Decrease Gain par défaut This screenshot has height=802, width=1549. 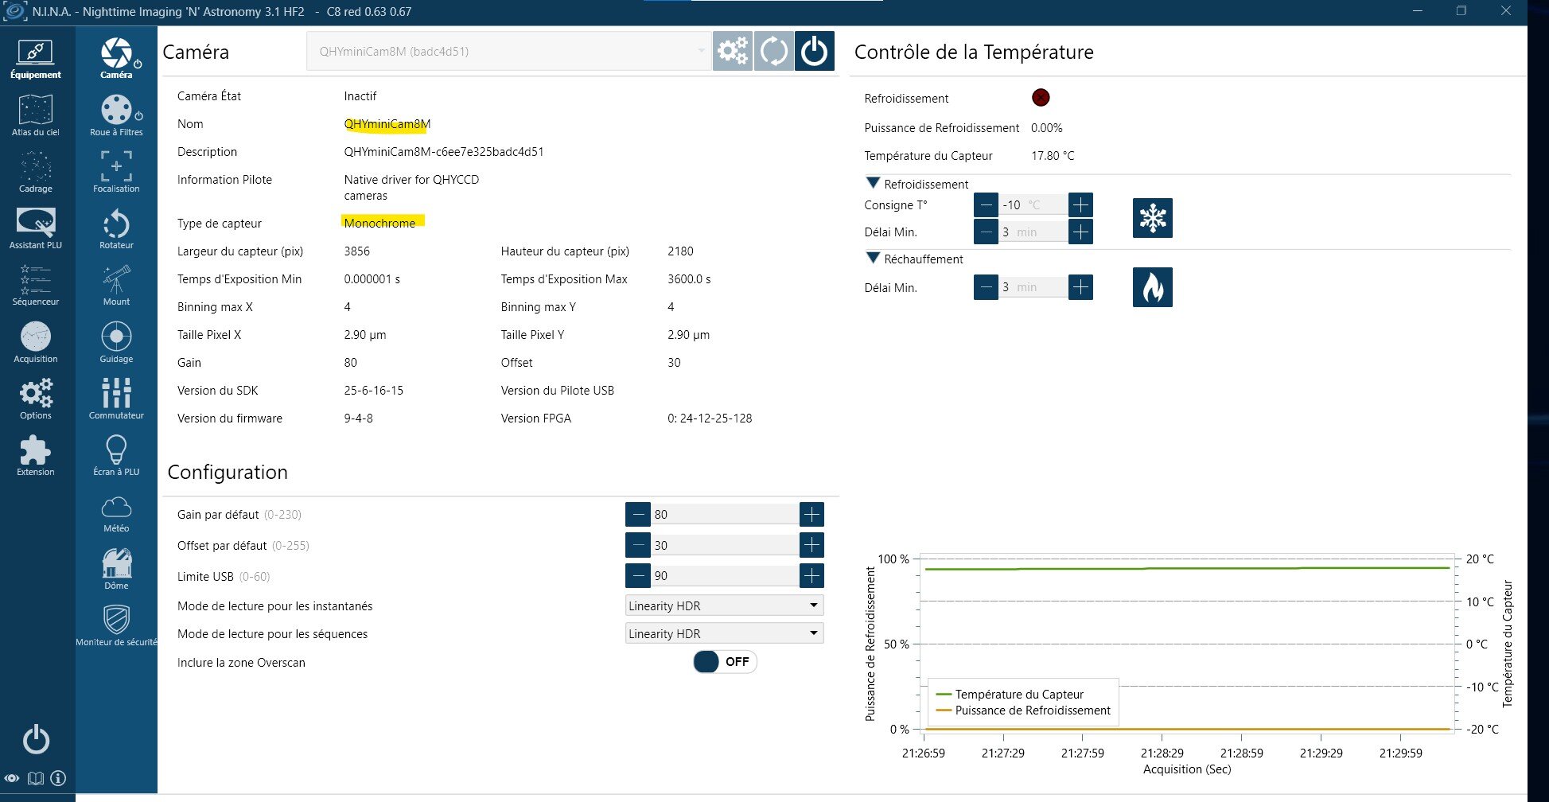[637, 515]
